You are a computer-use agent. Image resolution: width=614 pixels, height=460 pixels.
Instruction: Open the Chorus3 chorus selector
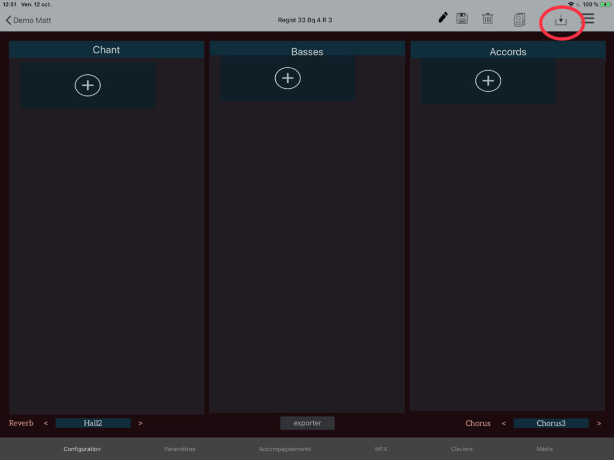click(x=550, y=423)
